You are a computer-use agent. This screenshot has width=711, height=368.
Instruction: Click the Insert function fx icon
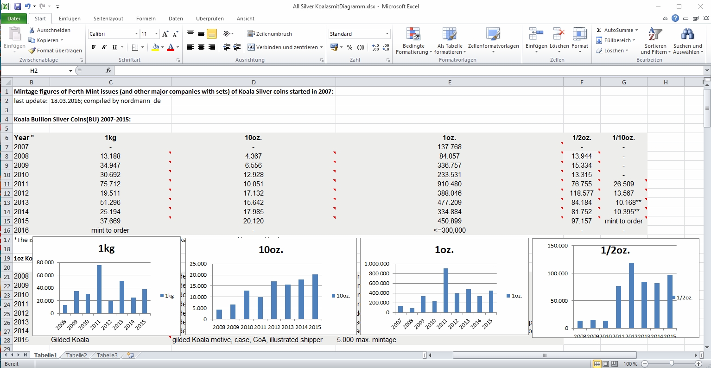click(x=108, y=70)
